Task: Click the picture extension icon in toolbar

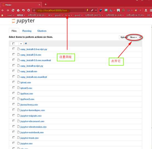Action: (106, 10)
